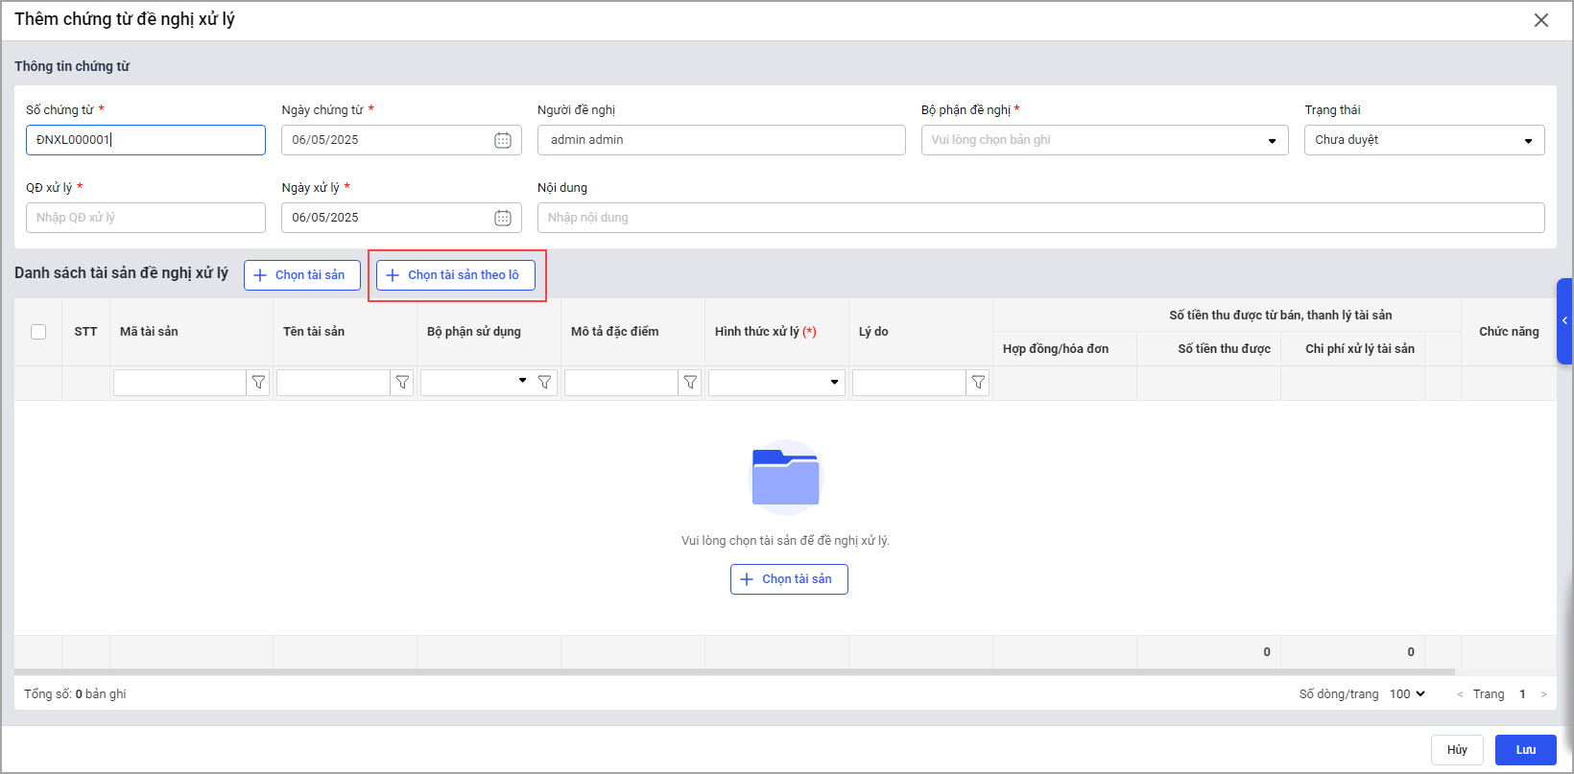Viewport: 1574px width, 774px height.
Task: Click the QĐ xử lý input field
Action: (146, 218)
